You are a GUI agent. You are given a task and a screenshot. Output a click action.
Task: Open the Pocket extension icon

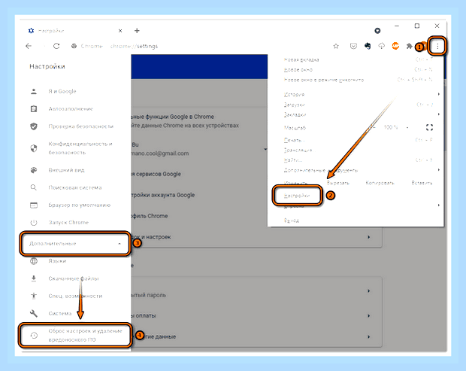(353, 46)
